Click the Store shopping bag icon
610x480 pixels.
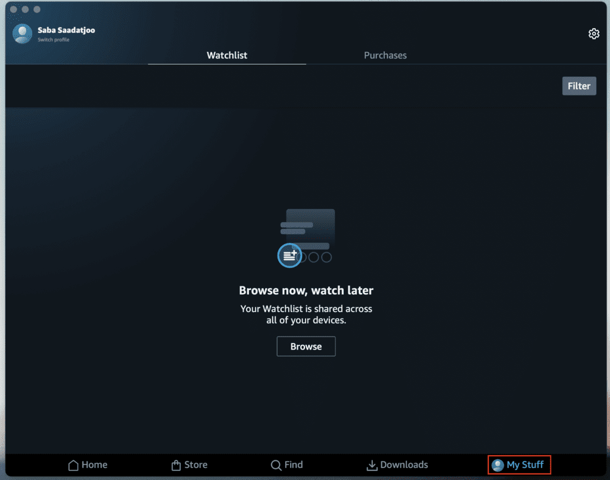tap(176, 465)
